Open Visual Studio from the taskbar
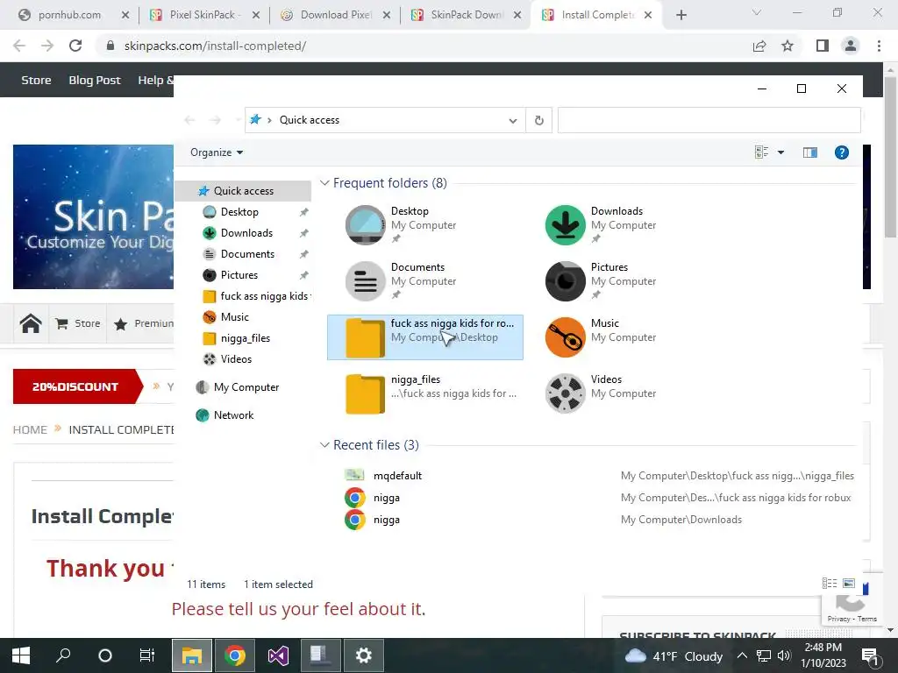The image size is (898, 673). 278,655
